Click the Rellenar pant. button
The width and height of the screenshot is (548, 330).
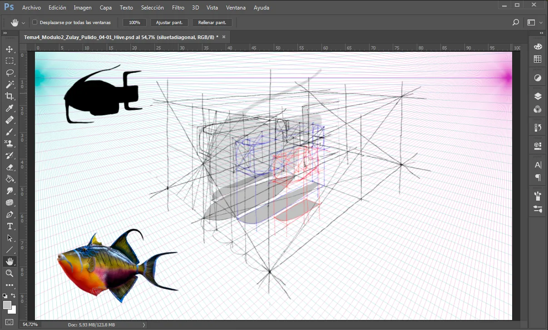[x=212, y=22]
